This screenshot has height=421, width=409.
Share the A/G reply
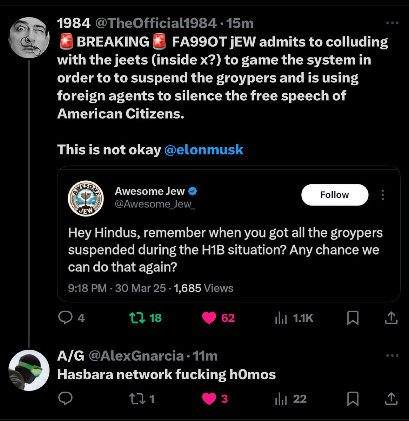point(391,399)
